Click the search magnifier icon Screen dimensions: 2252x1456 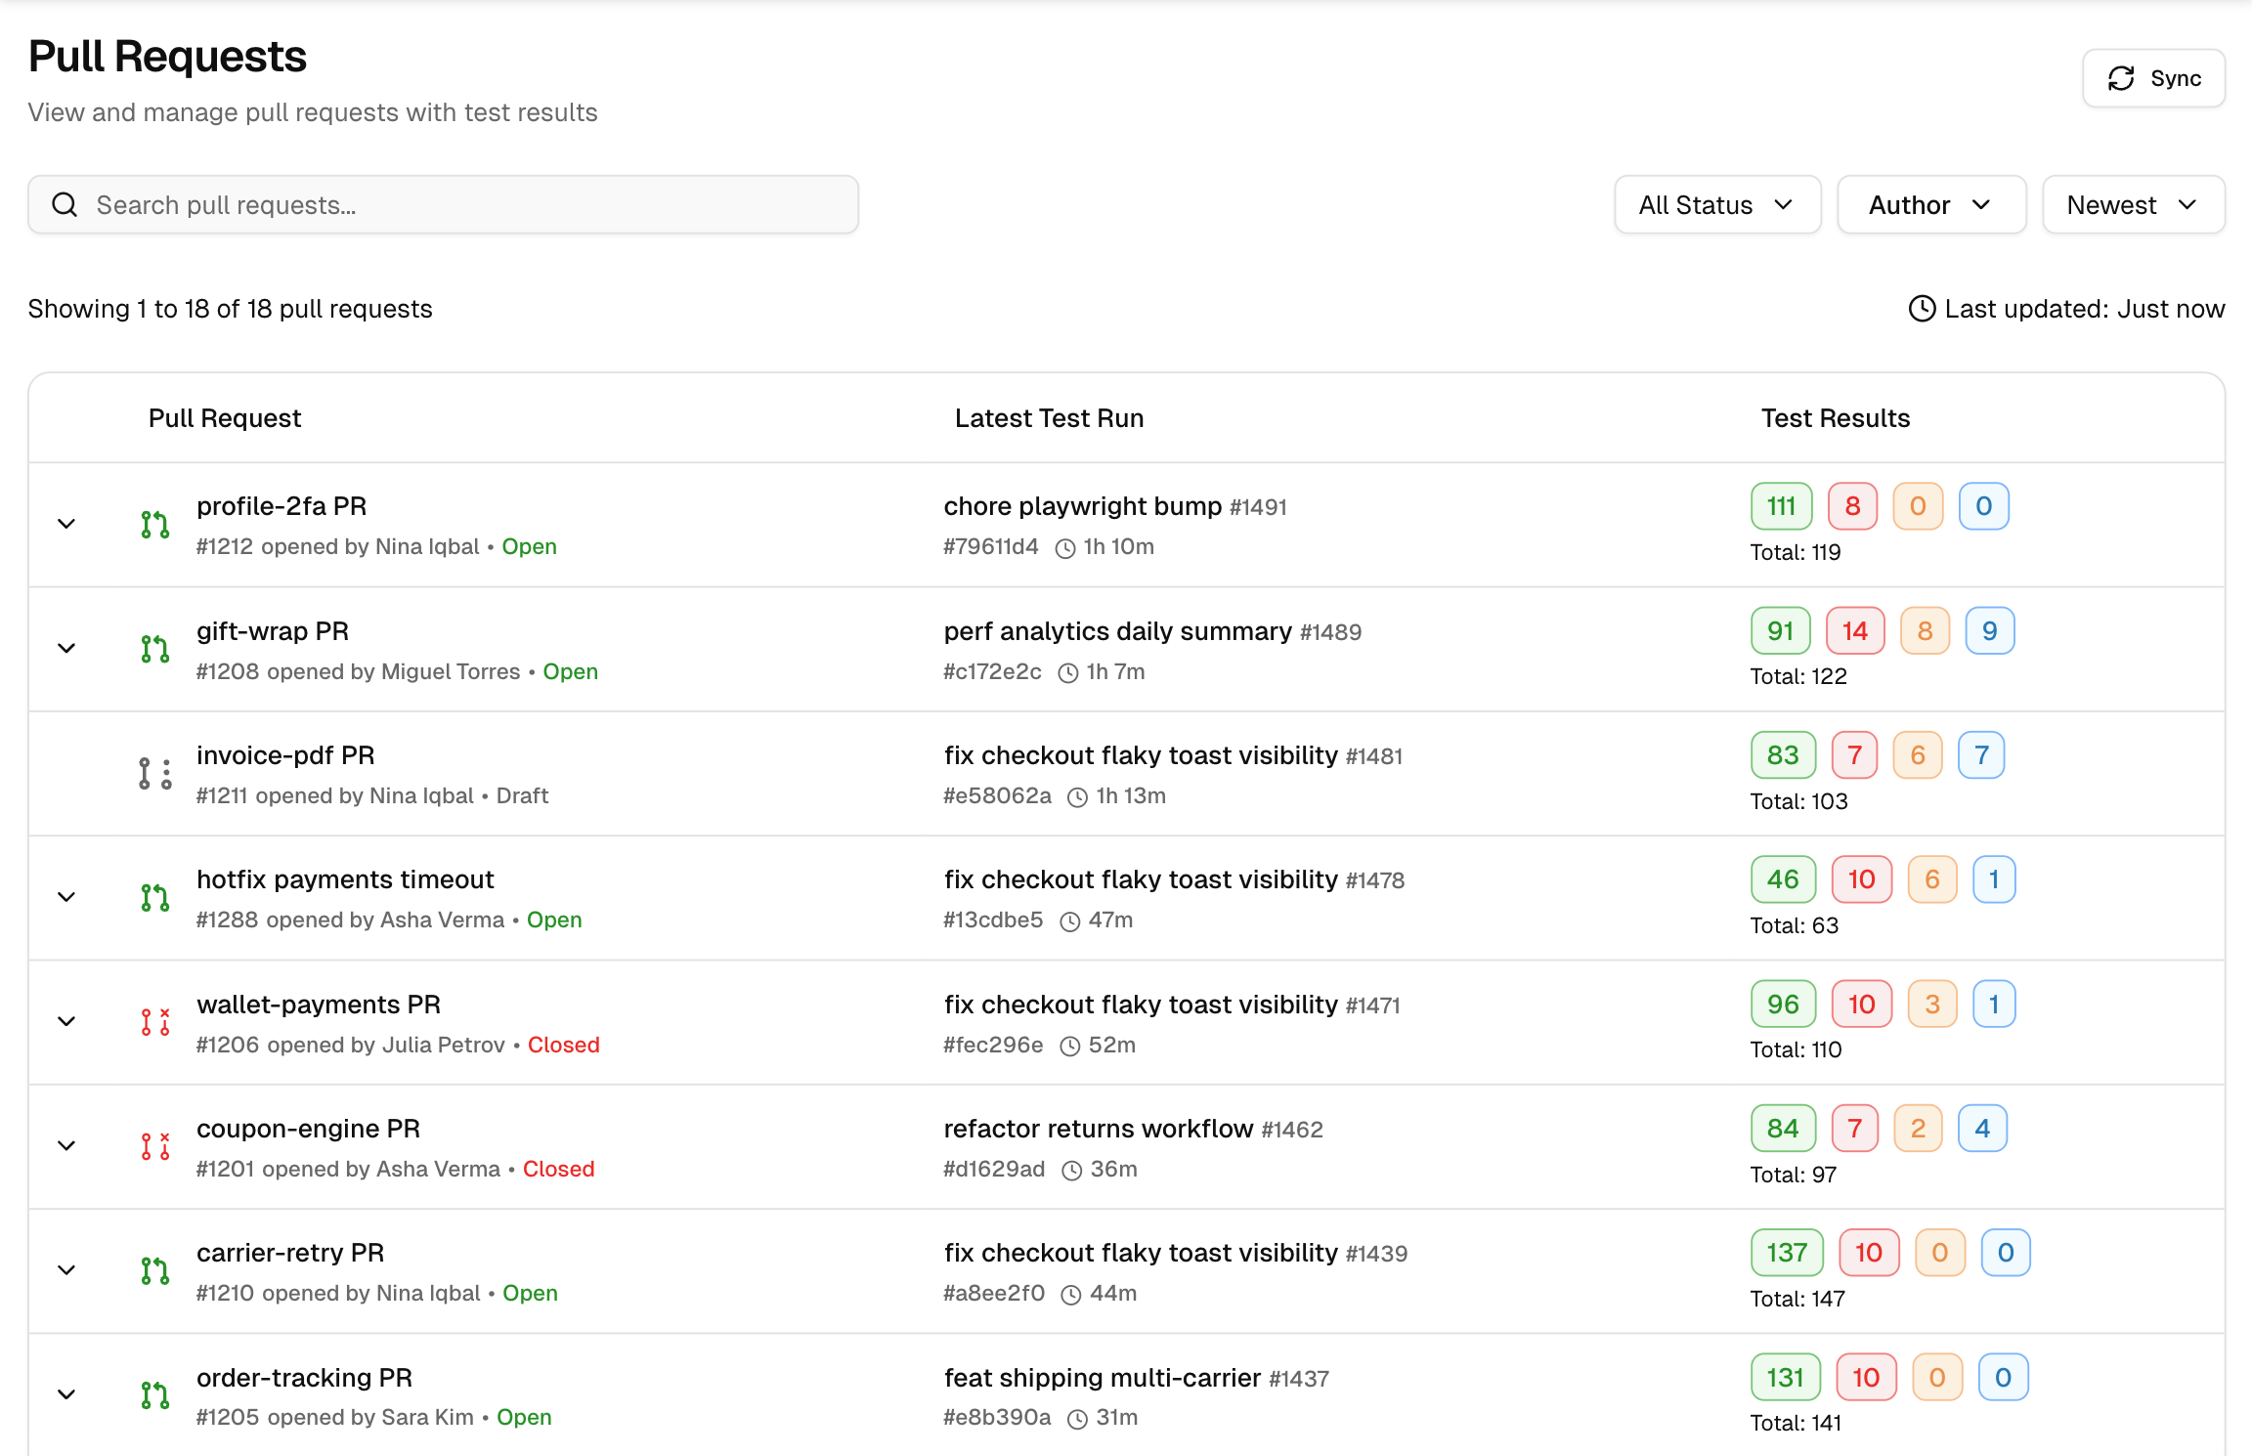pyautogui.click(x=65, y=205)
